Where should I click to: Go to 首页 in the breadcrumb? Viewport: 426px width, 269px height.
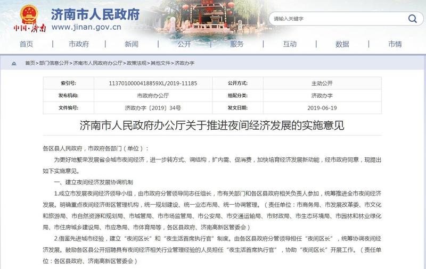coord(30,63)
